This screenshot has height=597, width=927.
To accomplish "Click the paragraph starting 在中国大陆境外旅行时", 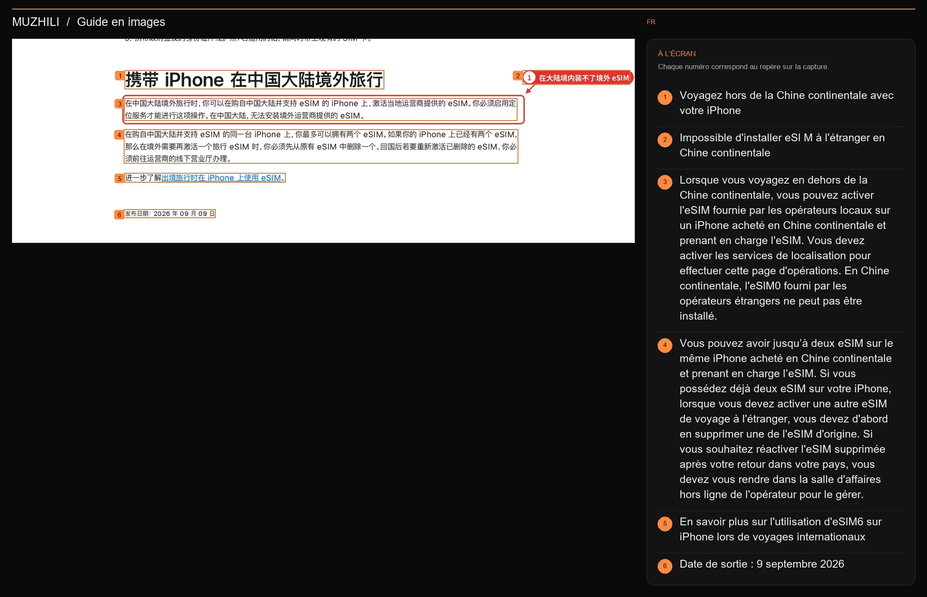I will (321, 109).
